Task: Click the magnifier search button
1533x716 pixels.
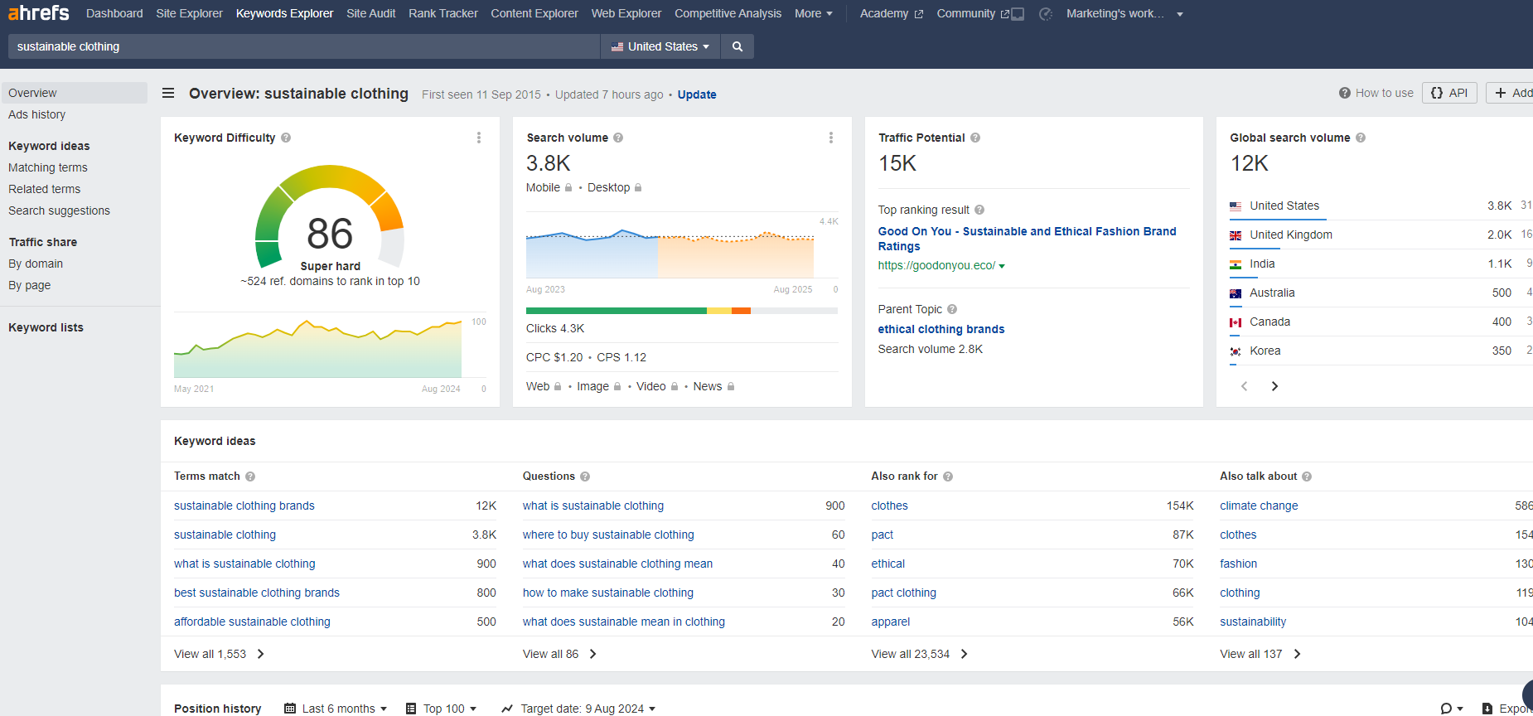Action: click(737, 46)
